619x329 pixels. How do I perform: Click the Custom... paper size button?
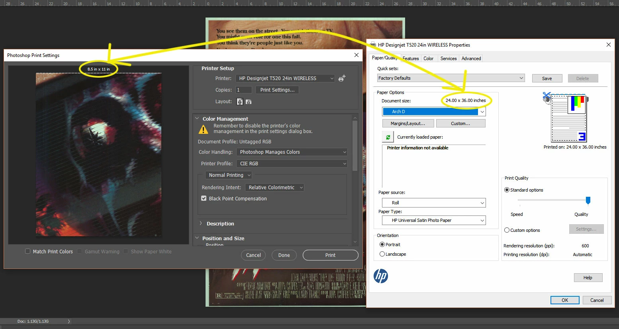point(460,123)
